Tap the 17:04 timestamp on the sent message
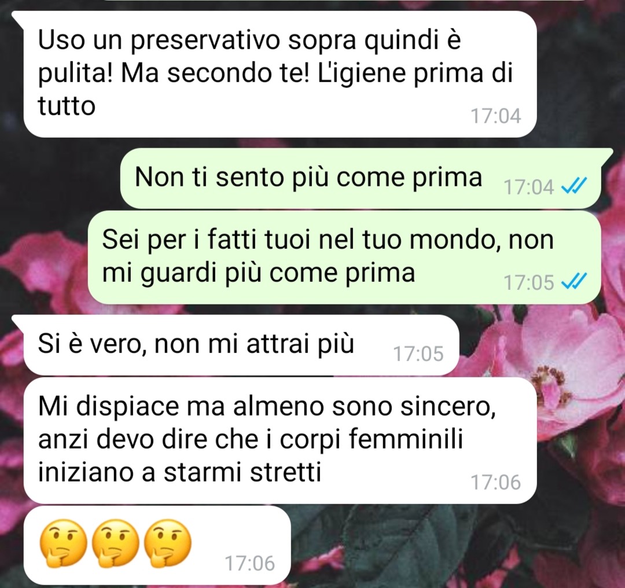Viewport: 625px width, 588px height. click(x=528, y=186)
